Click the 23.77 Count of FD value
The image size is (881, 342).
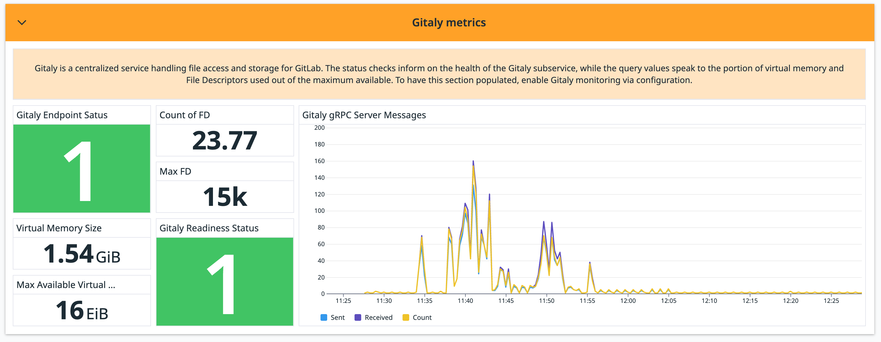coord(225,140)
